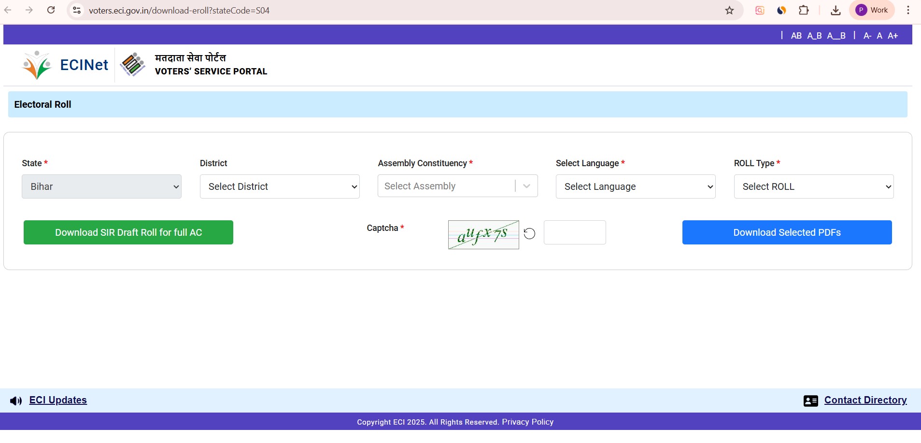The image size is (921, 443).
Task: Click Download SIR Draft Roll for full AC
Action: click(128, 232)
